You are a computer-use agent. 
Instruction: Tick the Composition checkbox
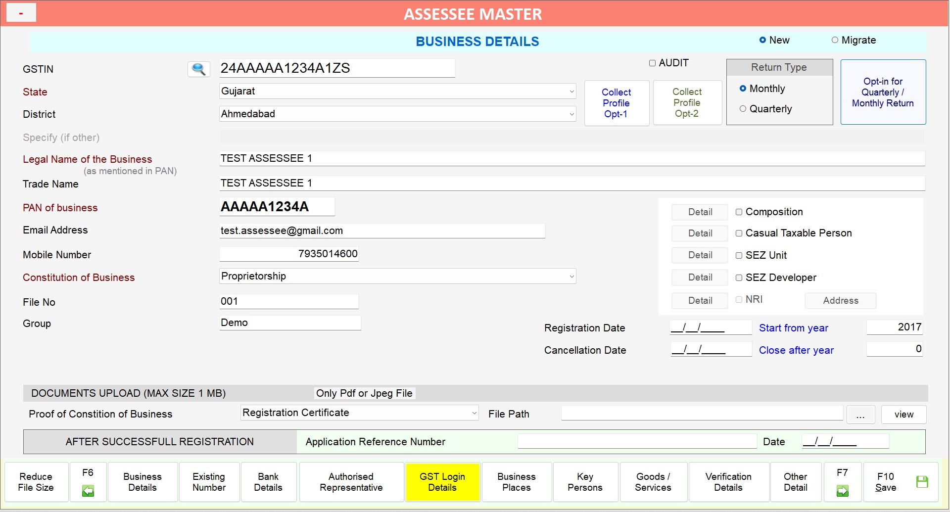(739, 212)
